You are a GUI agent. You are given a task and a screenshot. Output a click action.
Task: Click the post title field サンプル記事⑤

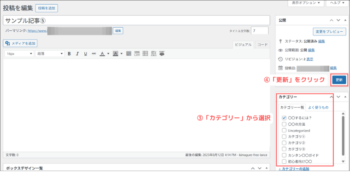[137, 20]
